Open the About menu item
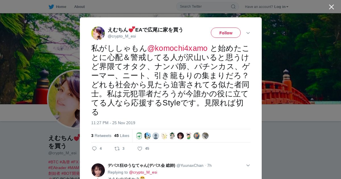 tap(79, 7)
